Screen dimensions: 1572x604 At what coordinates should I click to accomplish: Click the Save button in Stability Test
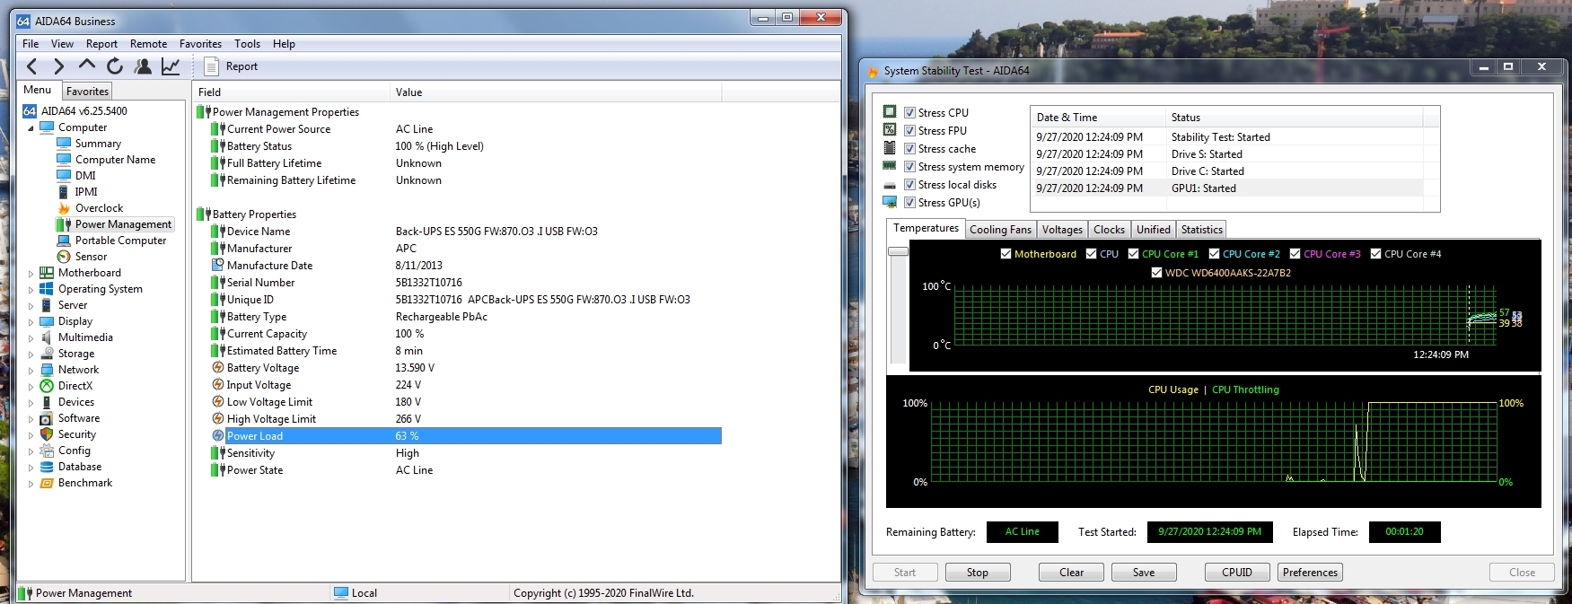click(x=1144, y=573)
